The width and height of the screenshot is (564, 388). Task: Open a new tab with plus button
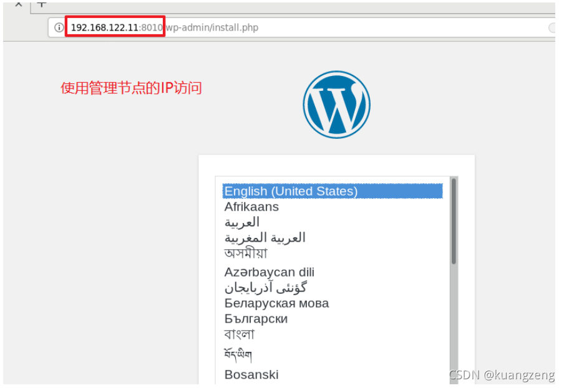tap(42, 4)
